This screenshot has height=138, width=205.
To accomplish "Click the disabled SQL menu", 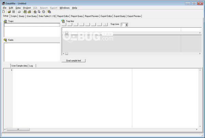I will (35, 8).
